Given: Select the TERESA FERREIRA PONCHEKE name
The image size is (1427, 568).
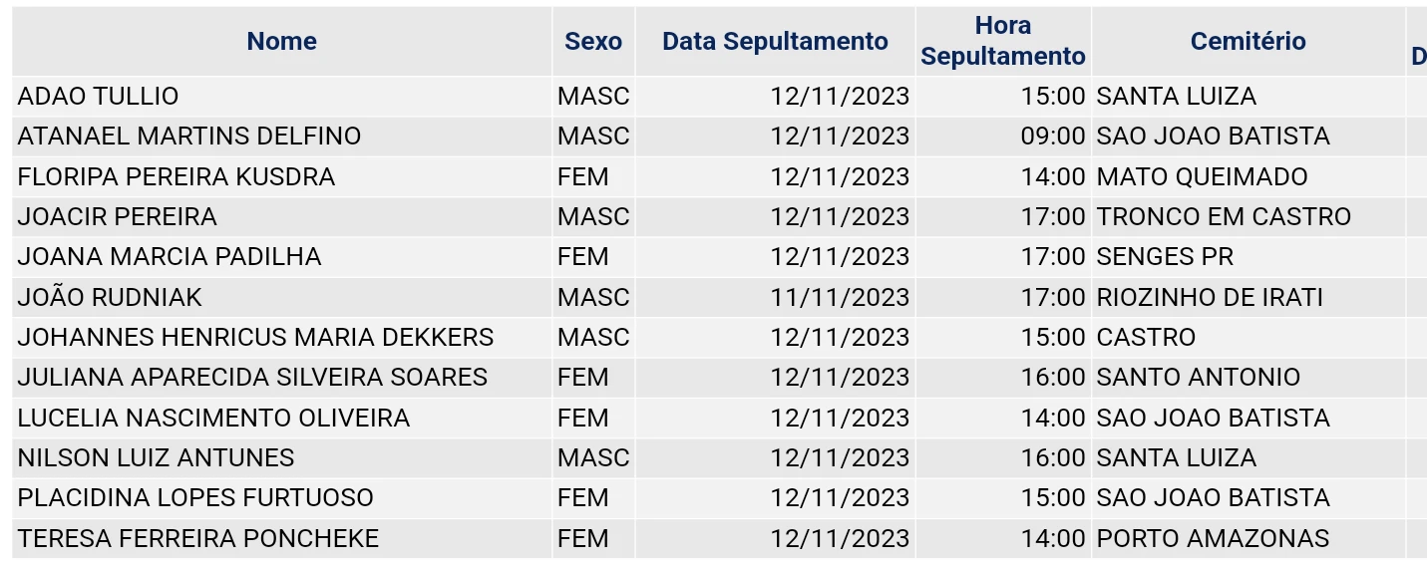Looking at the screenshot, I should pyautogui.click(x=198, y=539).
